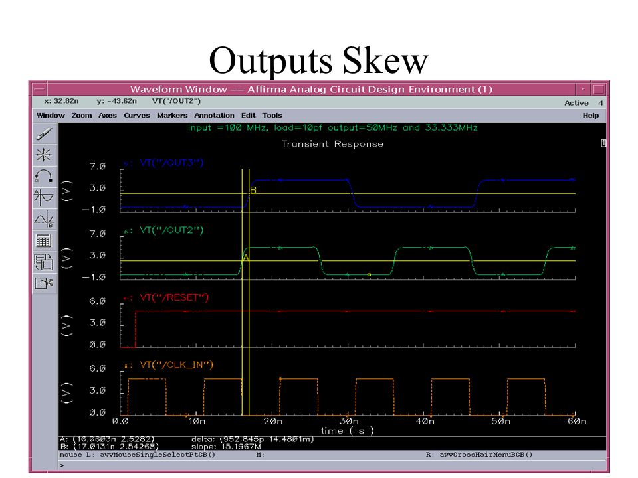This screenshot has width=638, height=478.
Task: Click the slope readout value
Action: [226, 447]
